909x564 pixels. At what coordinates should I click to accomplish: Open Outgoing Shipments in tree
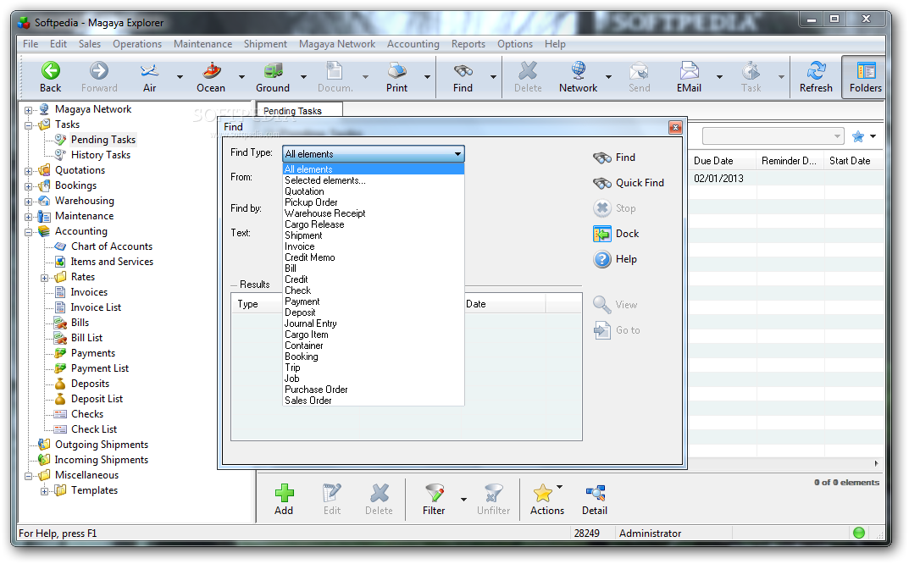click(x=102, y=445)
